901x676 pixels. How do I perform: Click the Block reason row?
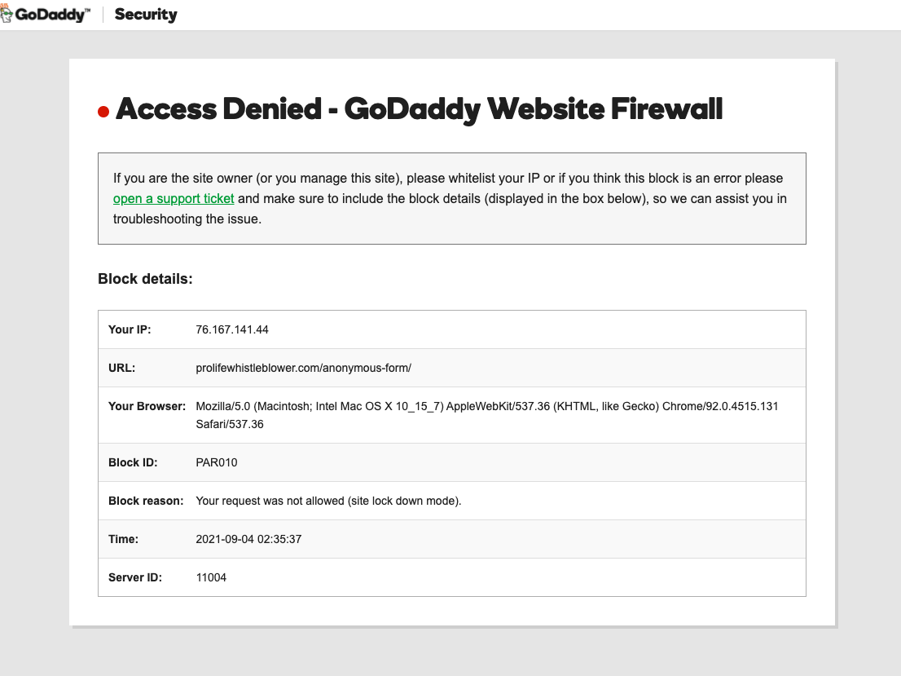click(x=452, y=501)
